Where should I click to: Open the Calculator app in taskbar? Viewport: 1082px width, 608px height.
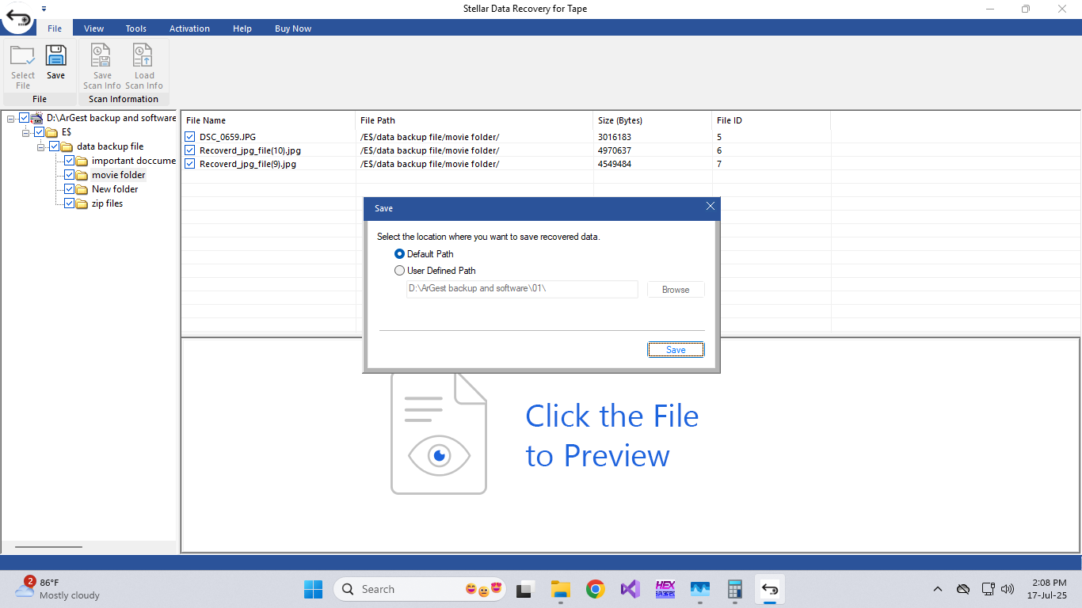(735, 589)
